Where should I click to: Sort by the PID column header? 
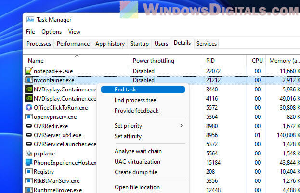tap(210, 61)
